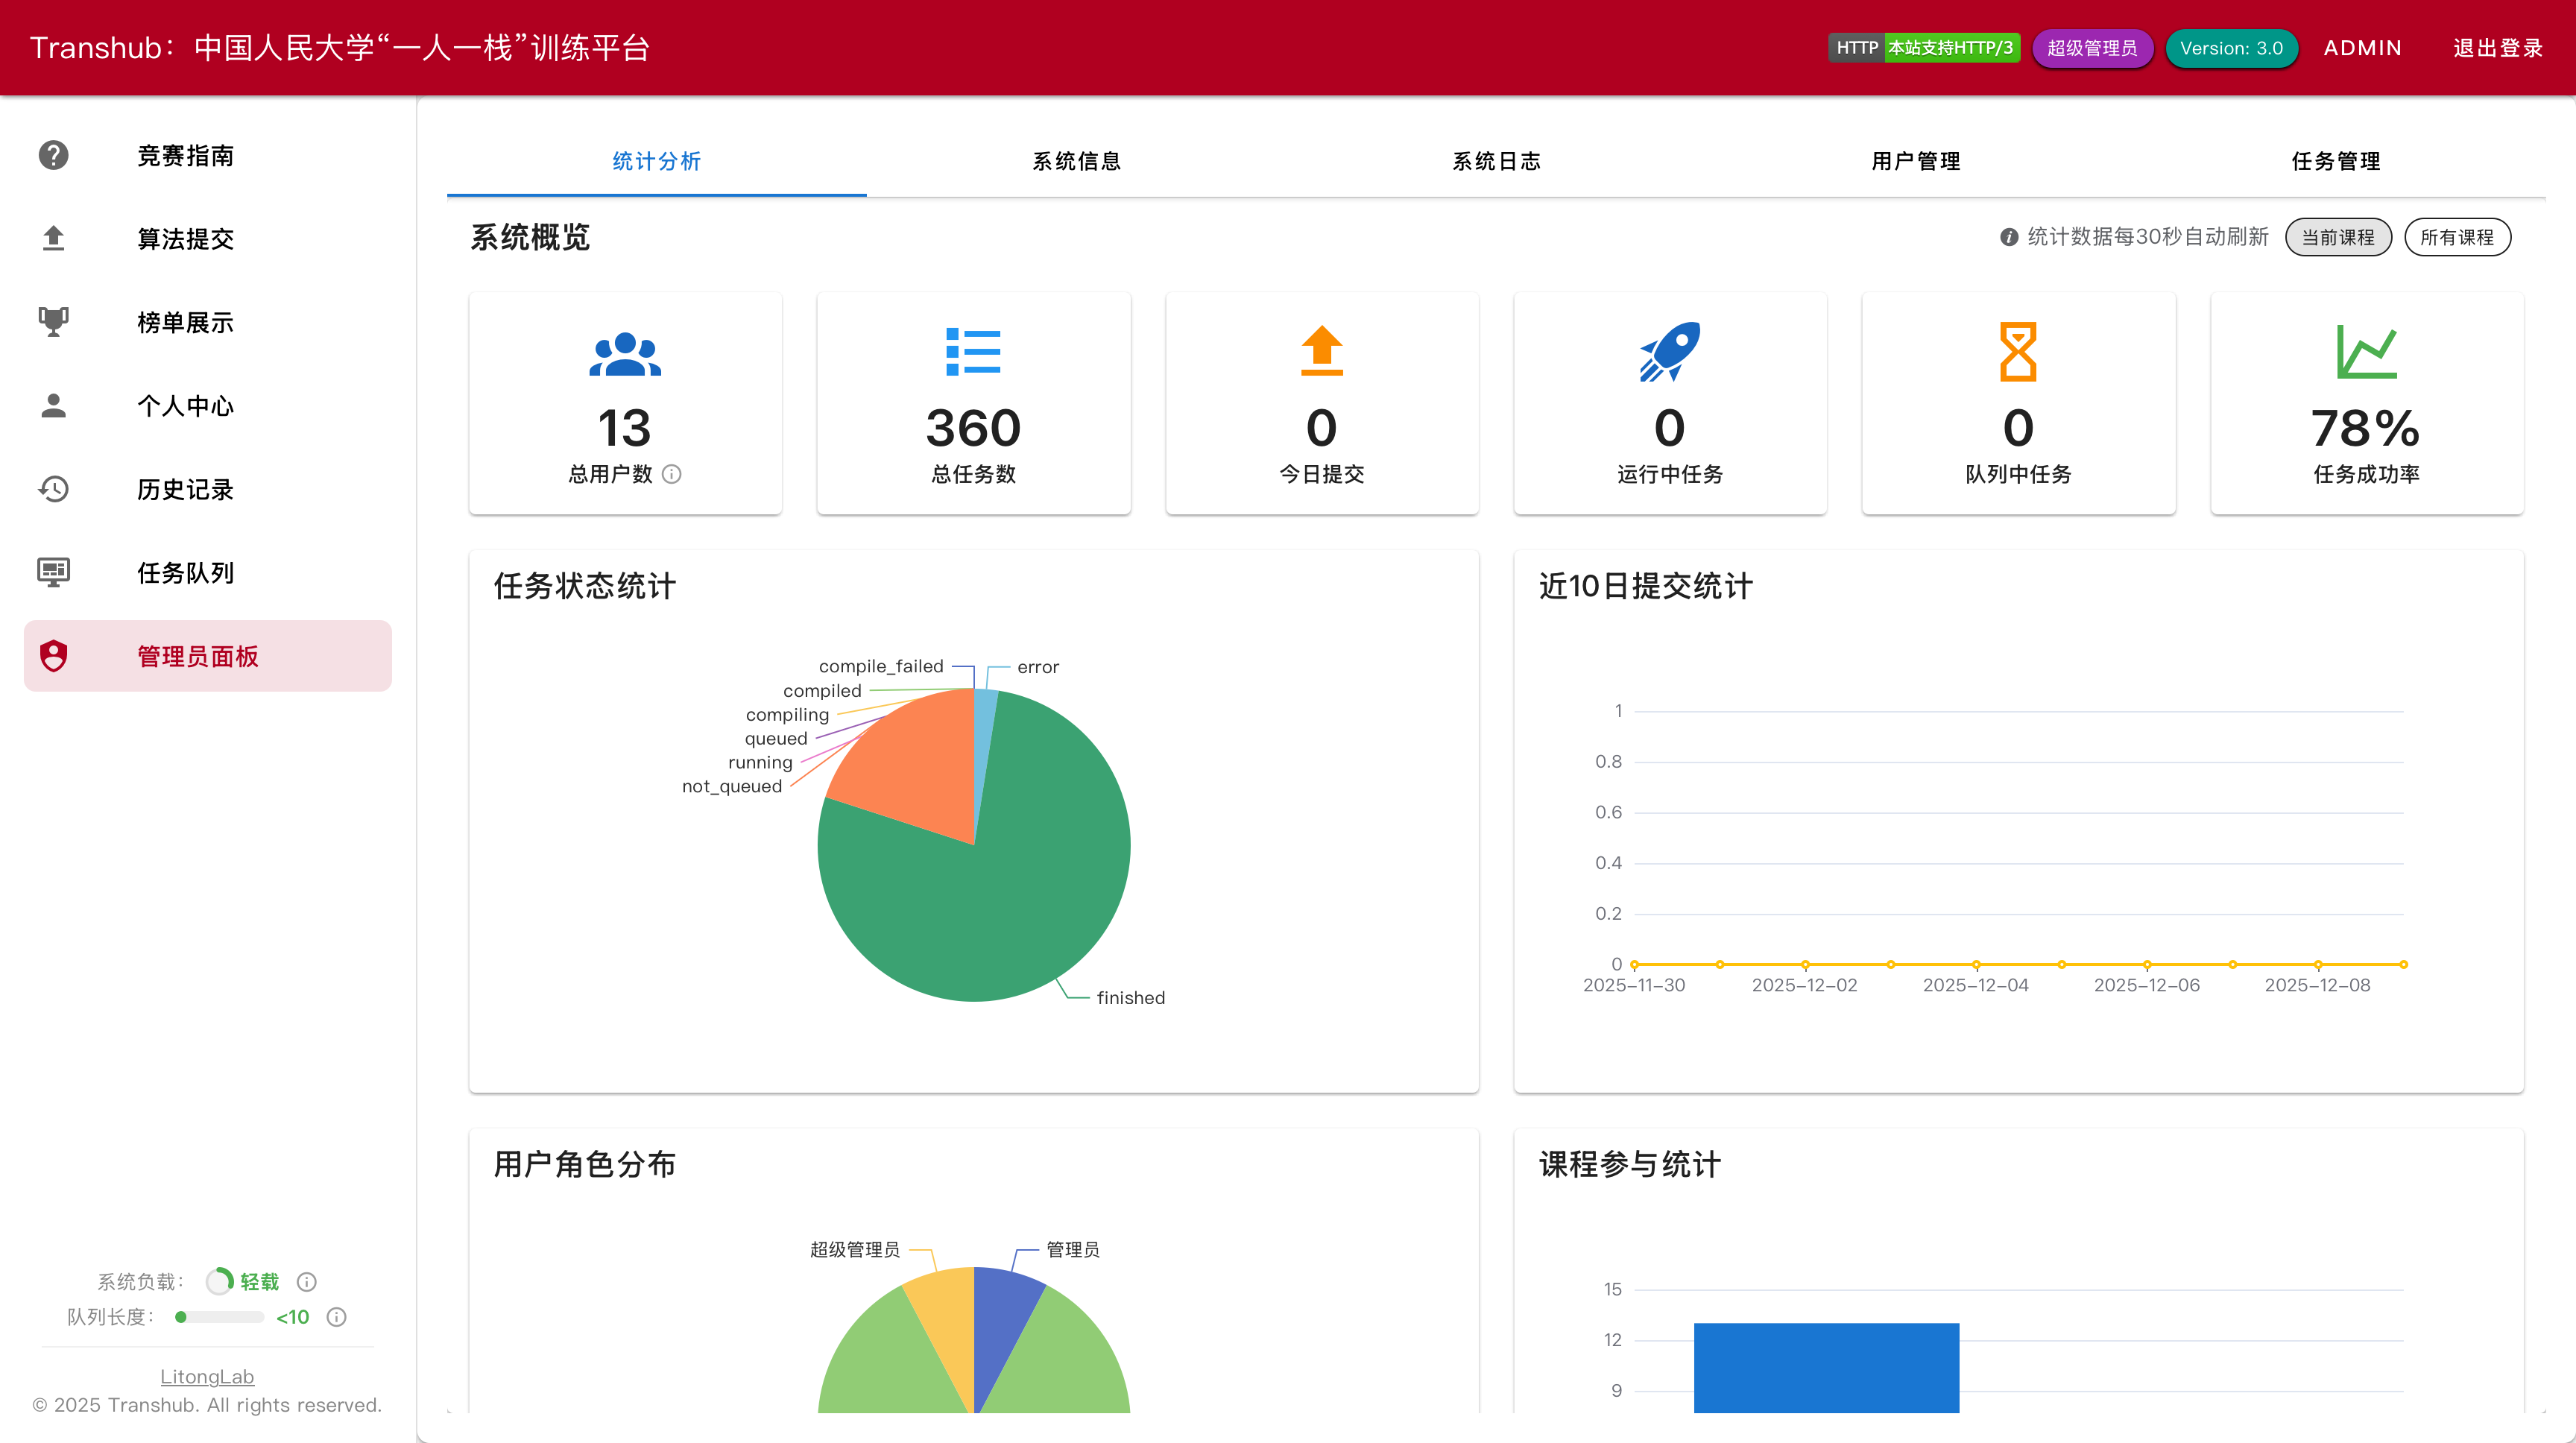Click the person icon beside 个人中心
Screen dimensions: 2576x1443
tap(53, 405)
